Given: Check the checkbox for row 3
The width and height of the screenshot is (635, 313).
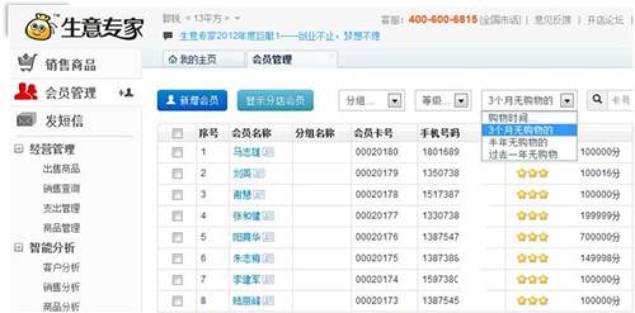Looking at the screenshot, I should click(177, 195).
